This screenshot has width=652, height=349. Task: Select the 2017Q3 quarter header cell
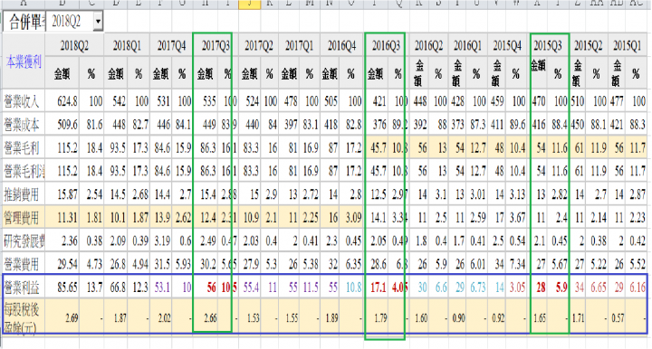(x=216, y=45)
